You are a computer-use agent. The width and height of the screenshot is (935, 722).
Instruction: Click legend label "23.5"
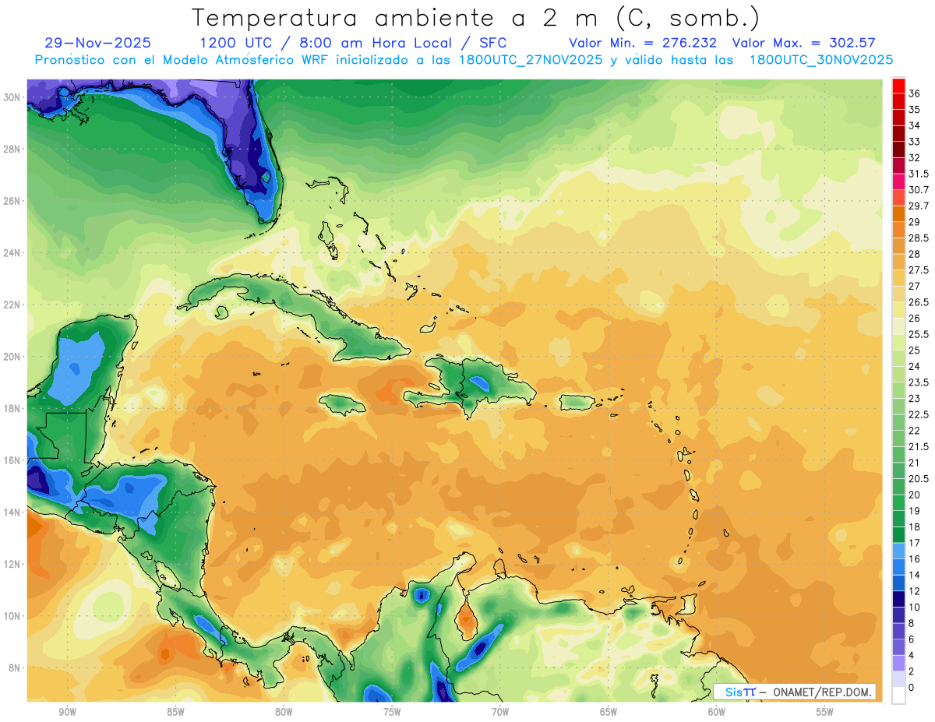(919, 382)
